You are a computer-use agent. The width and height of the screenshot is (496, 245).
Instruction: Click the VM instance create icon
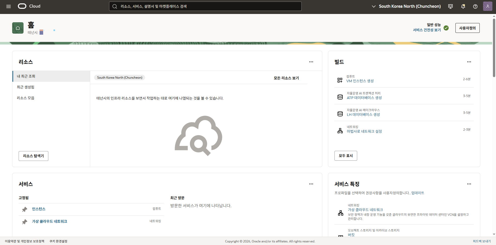click(340, 80)
